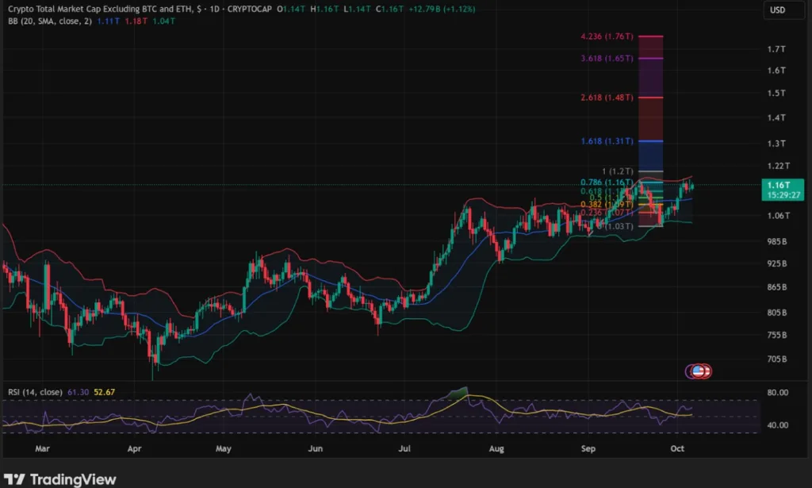Click the Jul label on time axis
Image resolution: width=812 pixels, height=488 pixels.
point(405,448)
